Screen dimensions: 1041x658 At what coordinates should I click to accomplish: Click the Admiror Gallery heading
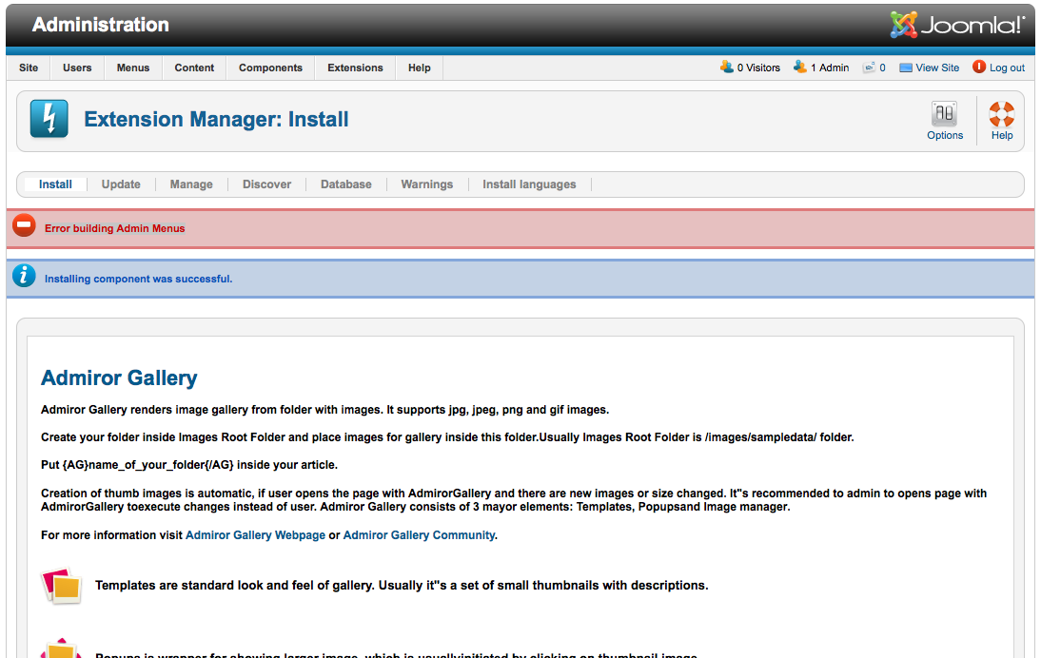pos(119,377)
